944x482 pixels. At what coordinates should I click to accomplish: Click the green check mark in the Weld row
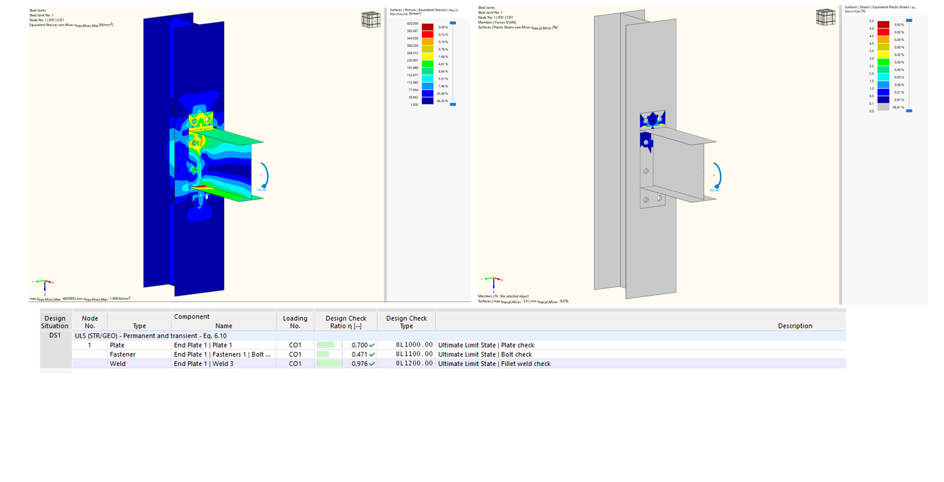click(372, 364)
